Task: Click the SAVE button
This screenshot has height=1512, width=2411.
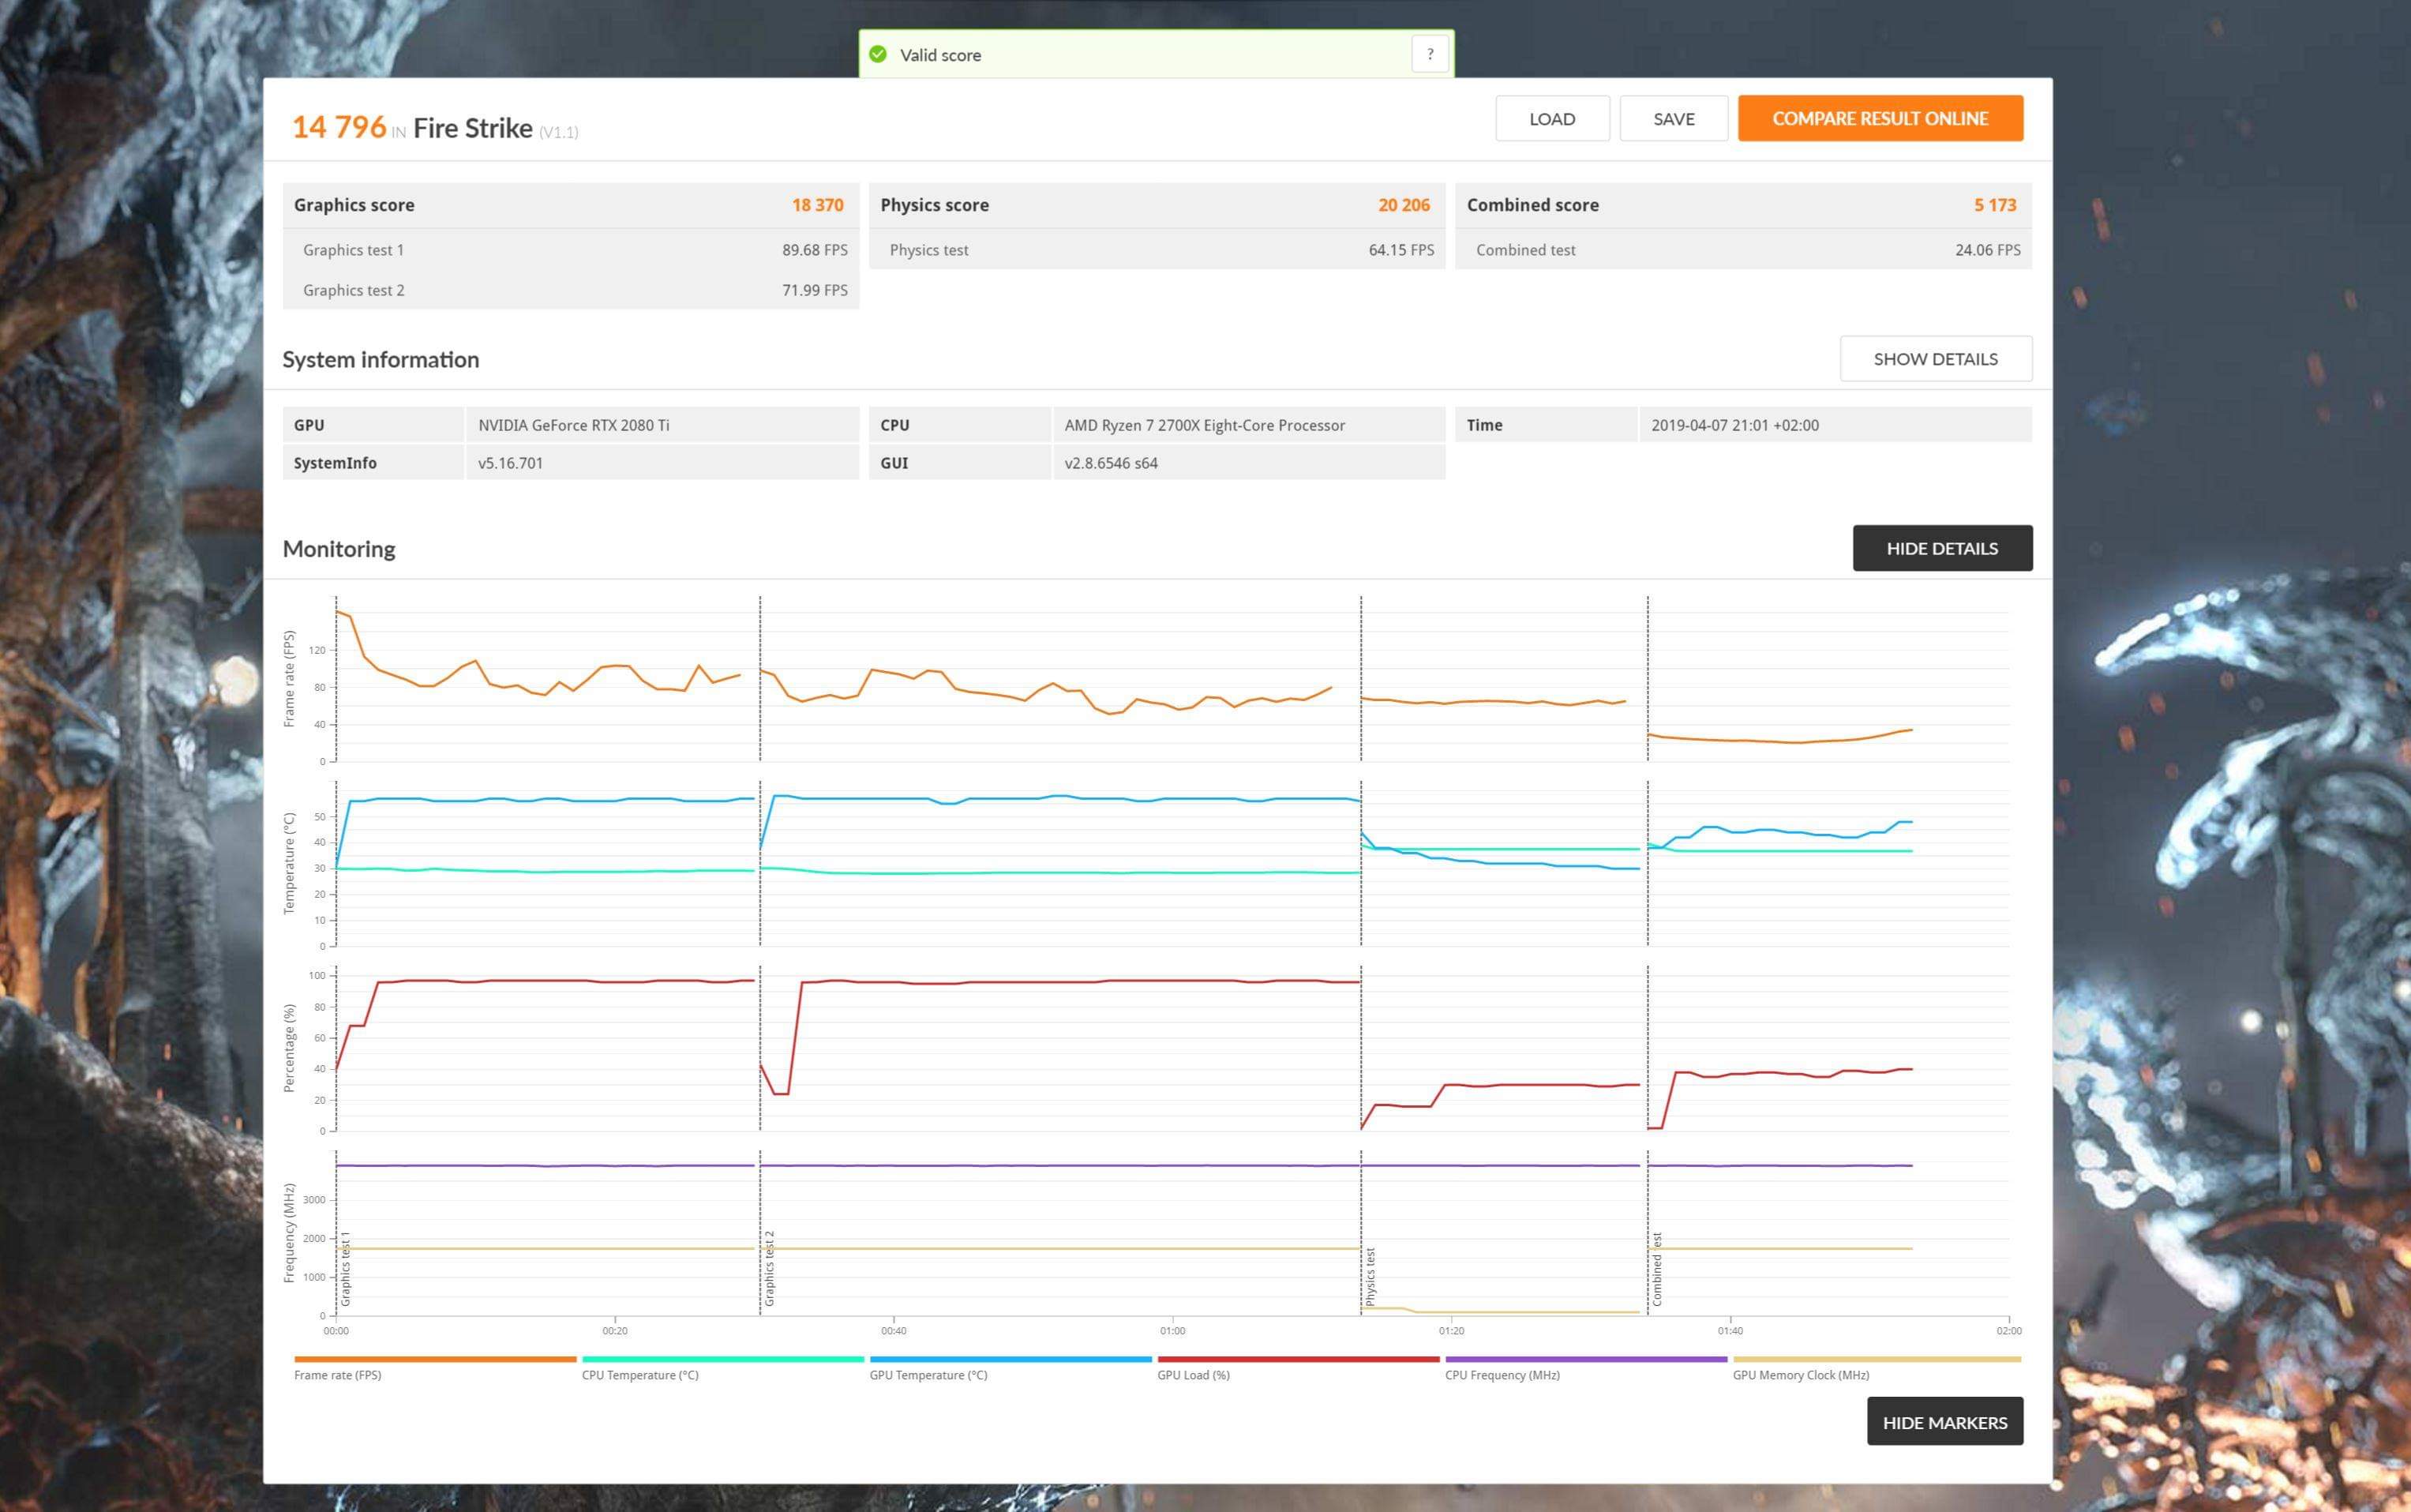Action: coord(1674,118)
